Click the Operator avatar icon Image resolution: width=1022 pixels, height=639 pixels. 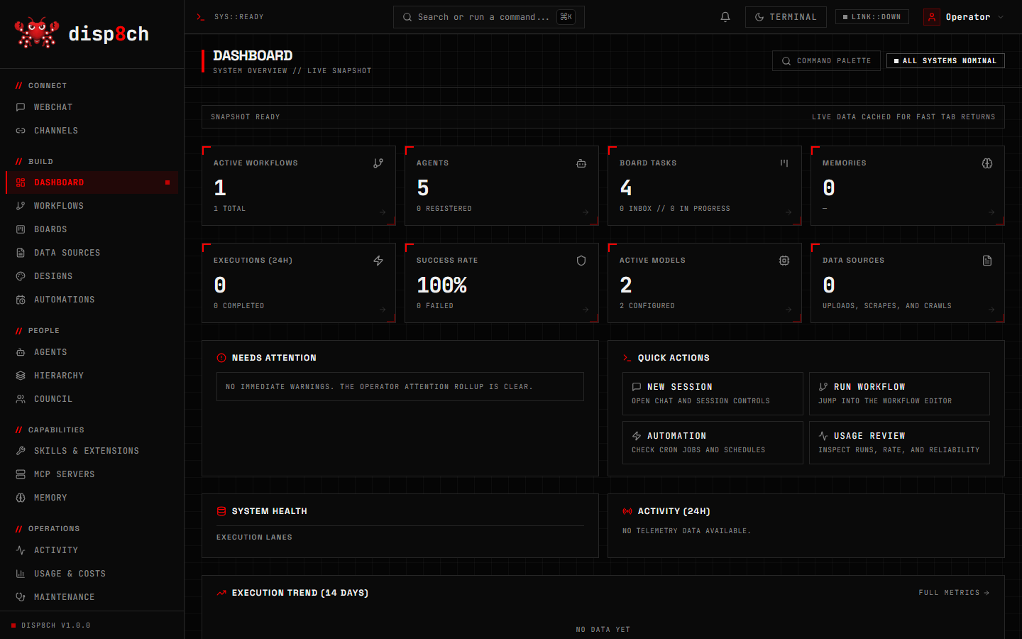pos(932,17)
